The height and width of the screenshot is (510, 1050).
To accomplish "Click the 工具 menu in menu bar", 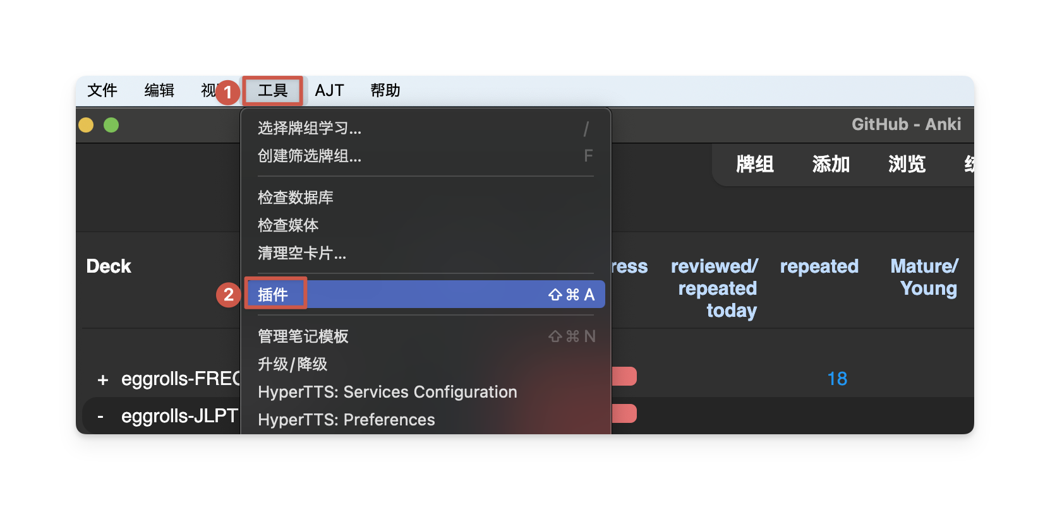I will pos(273,91).
